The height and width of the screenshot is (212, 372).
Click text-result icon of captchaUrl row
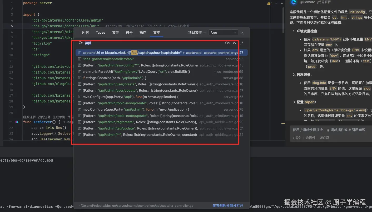coord(80,53)
